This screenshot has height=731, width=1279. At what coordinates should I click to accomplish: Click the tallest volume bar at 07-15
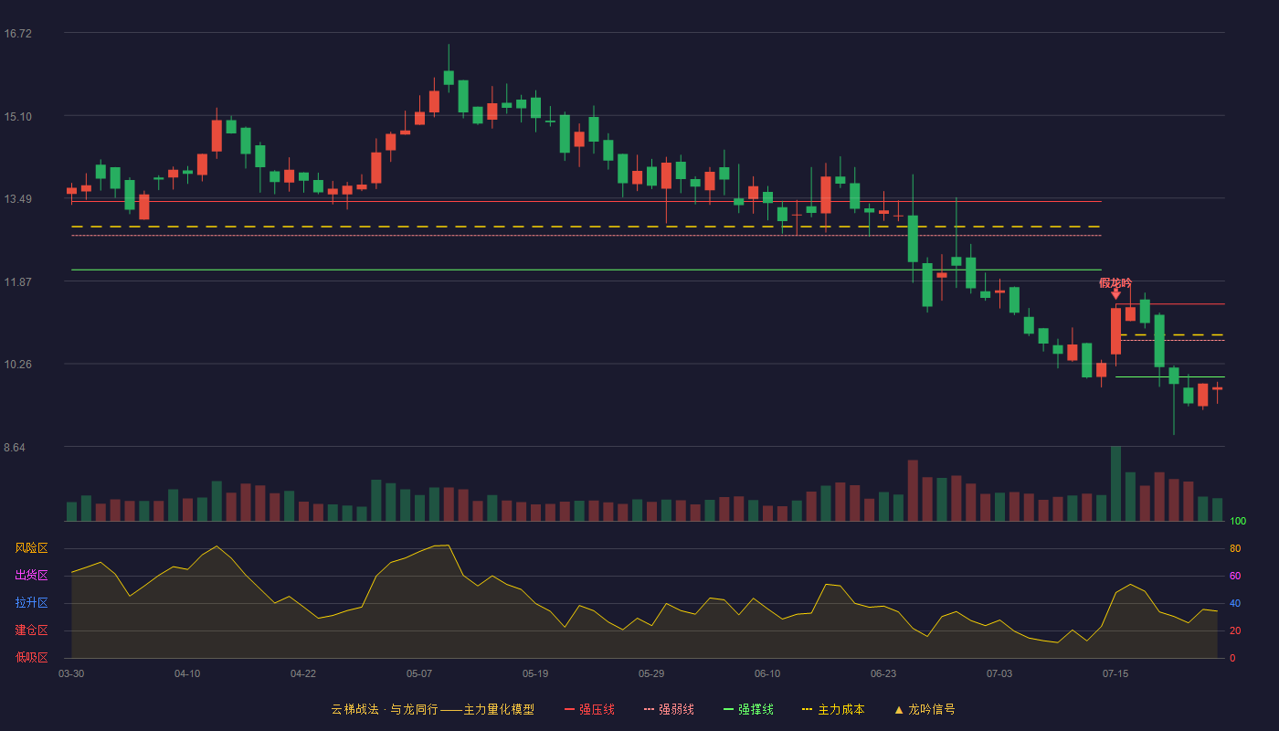tap(1115, 483)
